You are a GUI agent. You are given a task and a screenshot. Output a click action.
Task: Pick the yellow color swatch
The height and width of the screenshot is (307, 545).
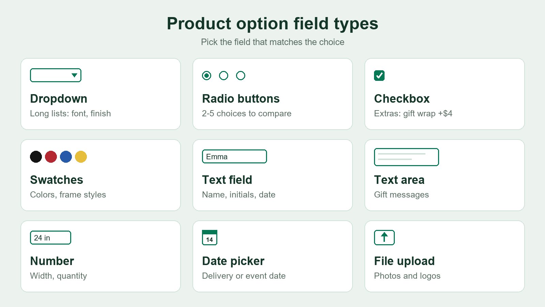point(81,157)
